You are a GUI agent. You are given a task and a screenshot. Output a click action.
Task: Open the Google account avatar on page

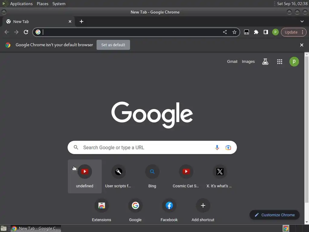tap(294, 62)
